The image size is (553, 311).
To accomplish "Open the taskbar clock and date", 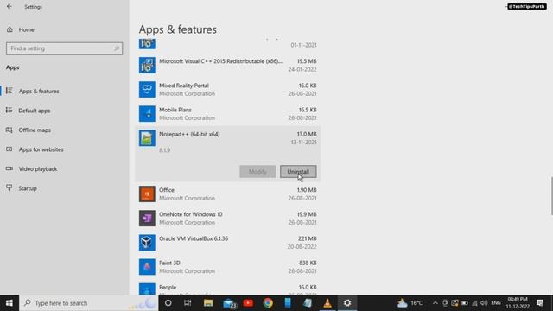I will 518,303.
